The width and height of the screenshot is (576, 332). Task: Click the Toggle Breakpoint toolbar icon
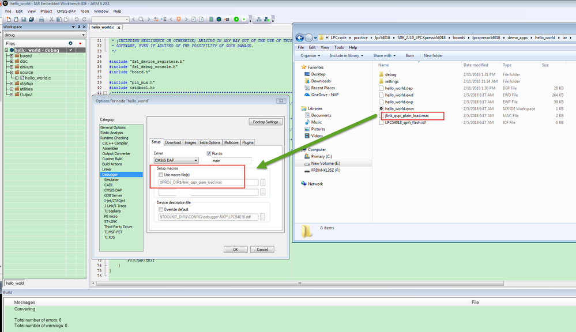pyautogui.click(x=227, y=20)
